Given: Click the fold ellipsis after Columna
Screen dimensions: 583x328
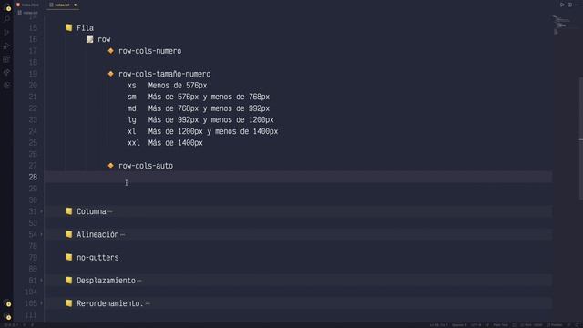Looking at the screenshot, I should click(110, 211).
